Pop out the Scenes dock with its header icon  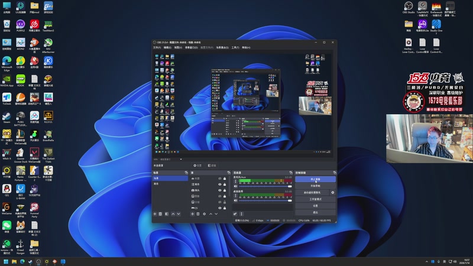(186, 173)
